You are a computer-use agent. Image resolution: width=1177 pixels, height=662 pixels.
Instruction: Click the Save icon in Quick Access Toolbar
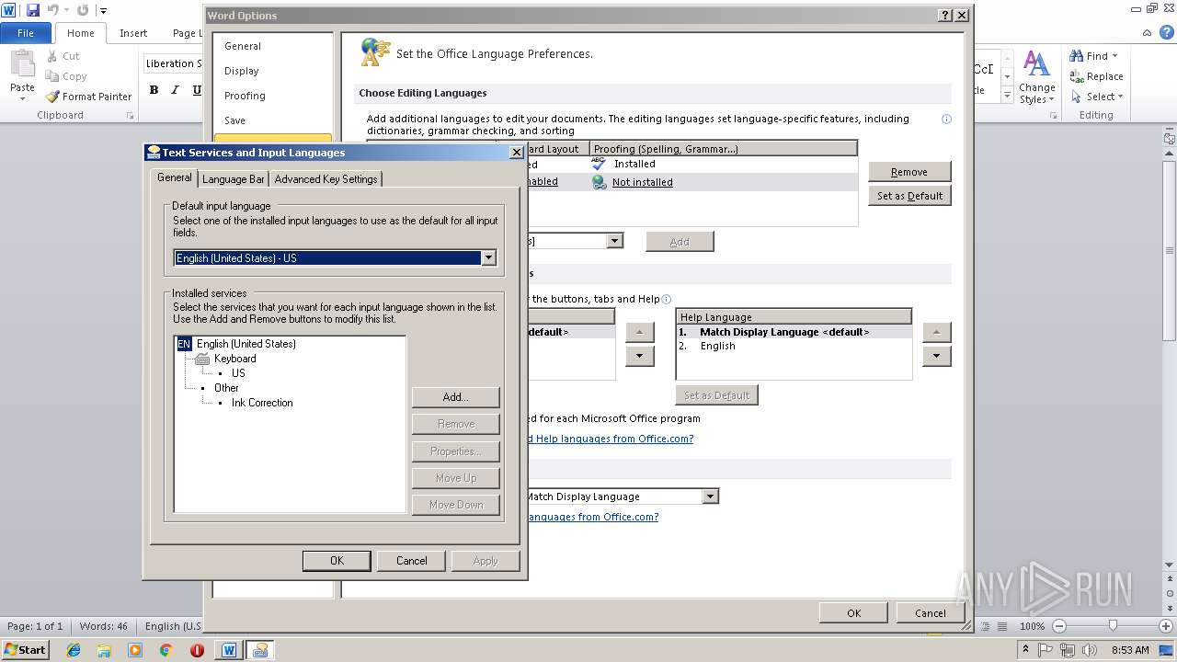point(32,10)
